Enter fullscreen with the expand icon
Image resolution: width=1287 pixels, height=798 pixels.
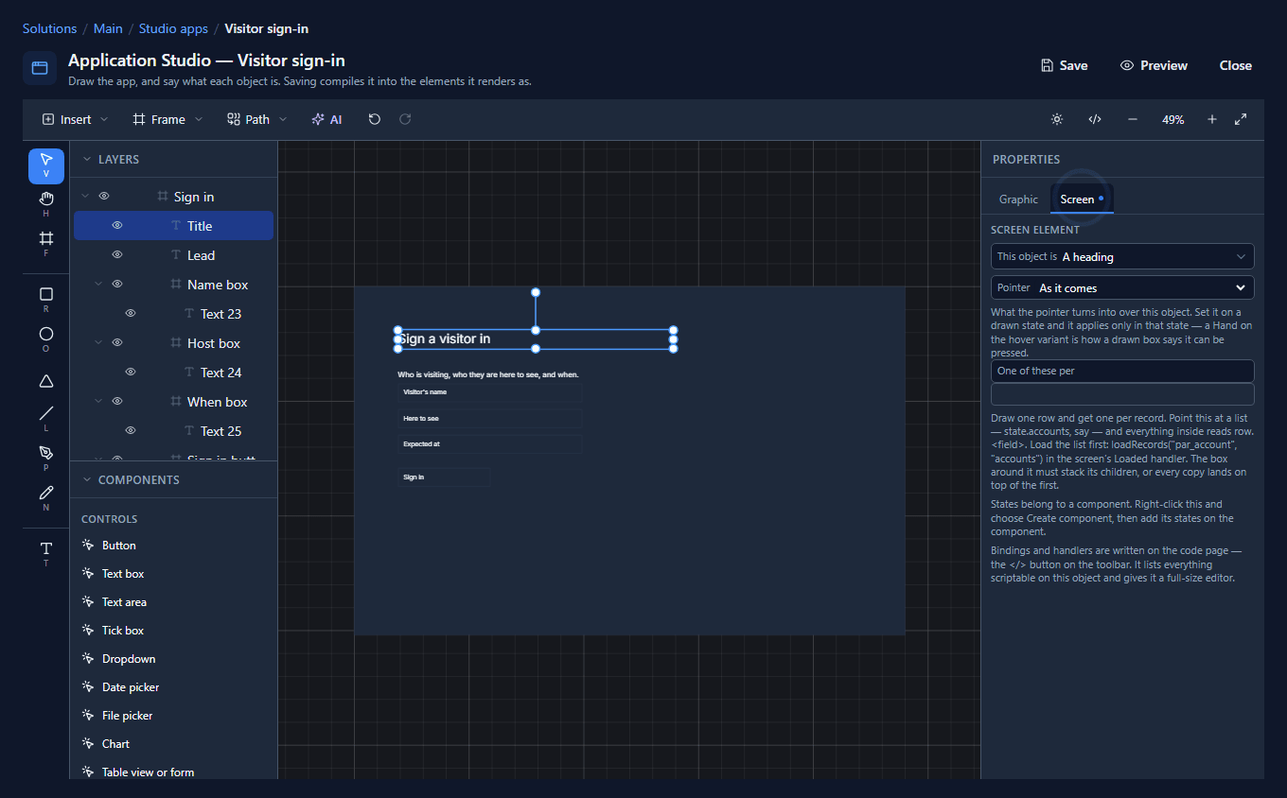(x=1241, y=119)
